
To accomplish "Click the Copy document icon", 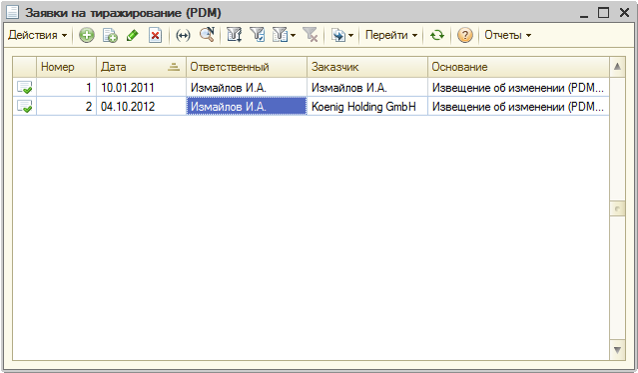I will pos(110,35).
